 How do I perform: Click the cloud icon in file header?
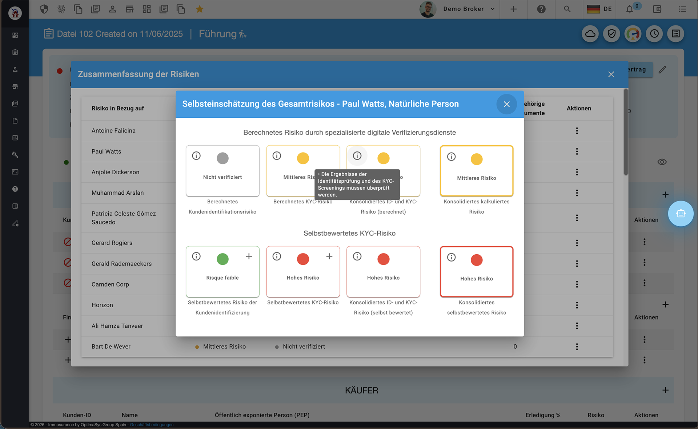[x=590, y=34]
